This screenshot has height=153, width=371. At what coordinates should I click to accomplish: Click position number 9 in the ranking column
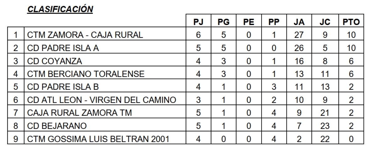click(16, 139)
